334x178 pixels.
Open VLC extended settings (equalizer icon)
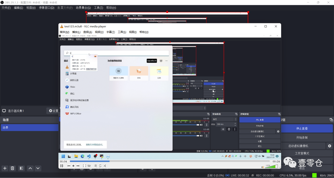tap(89, 166)
